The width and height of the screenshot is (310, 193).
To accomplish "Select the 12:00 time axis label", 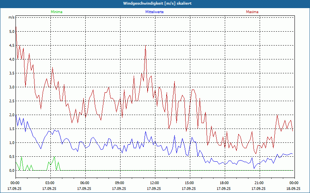I will point(154,183).
